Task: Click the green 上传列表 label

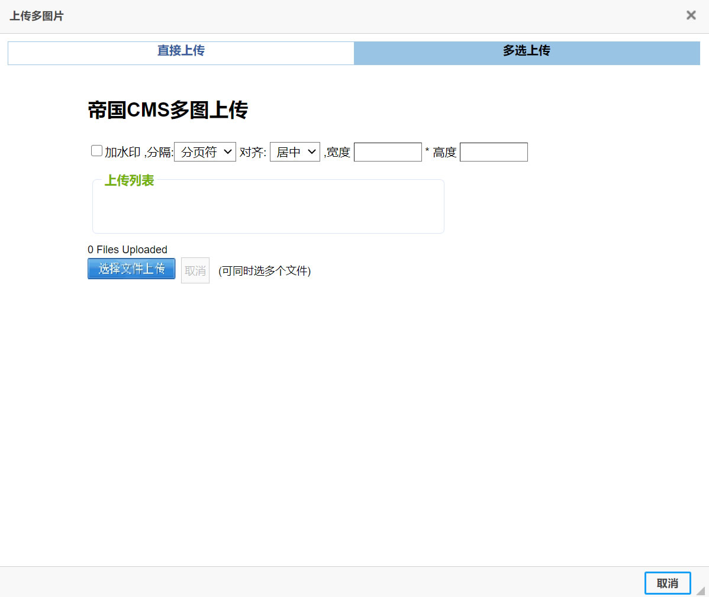Action: (x=129, y=180)
